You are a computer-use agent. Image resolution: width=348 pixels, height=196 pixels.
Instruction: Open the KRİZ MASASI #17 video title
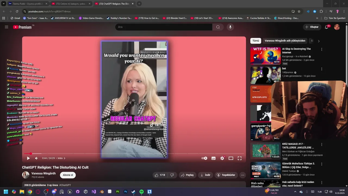pos(298,146)
